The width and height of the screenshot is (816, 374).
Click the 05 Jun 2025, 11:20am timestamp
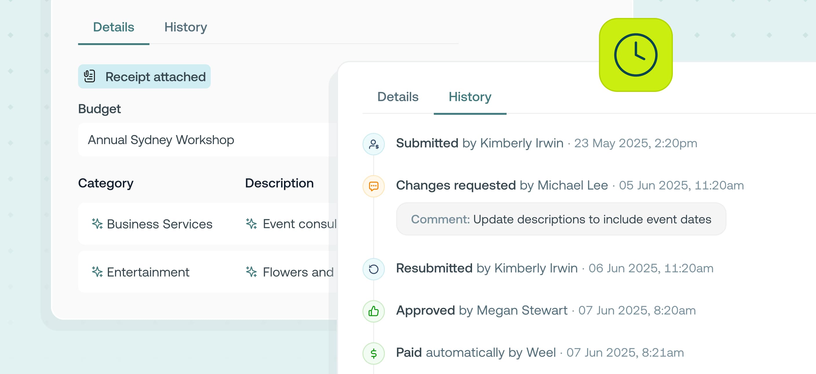pyautogui.click(x=681, y=186)
